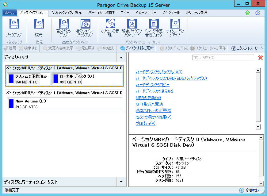
Task: Click ステータス value オンライン
Action: [182, 163]
